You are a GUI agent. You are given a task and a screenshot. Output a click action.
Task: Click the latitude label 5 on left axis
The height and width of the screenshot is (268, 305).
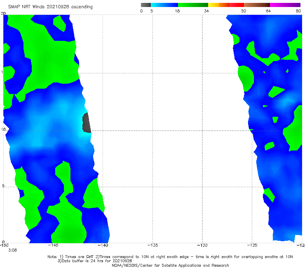(3, 186)
